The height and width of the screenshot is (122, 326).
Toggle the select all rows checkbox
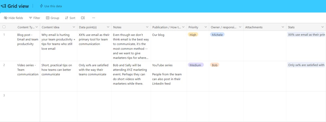(4, 27)
